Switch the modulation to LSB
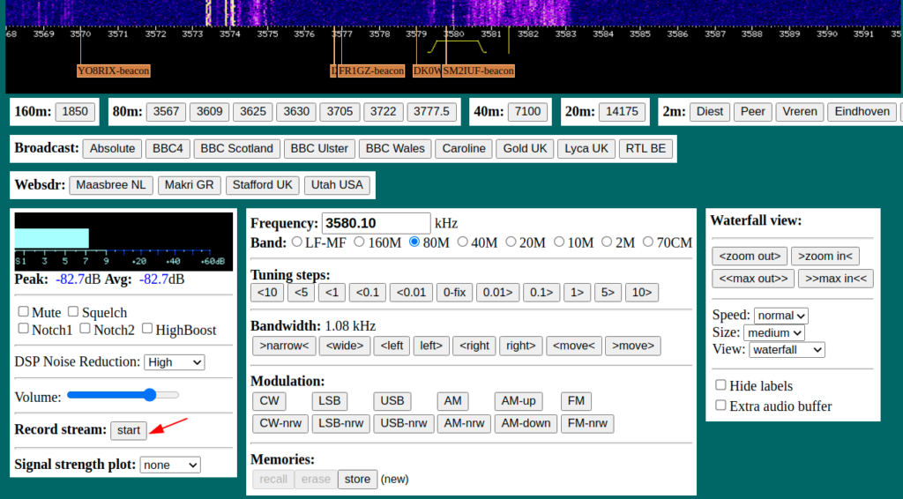 click(x=330, y=401)
